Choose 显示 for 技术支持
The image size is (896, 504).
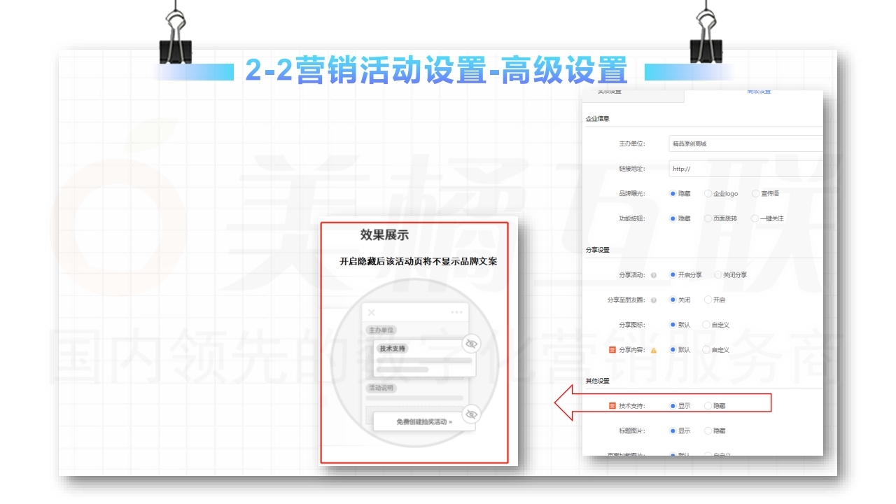tap(673, 406)
